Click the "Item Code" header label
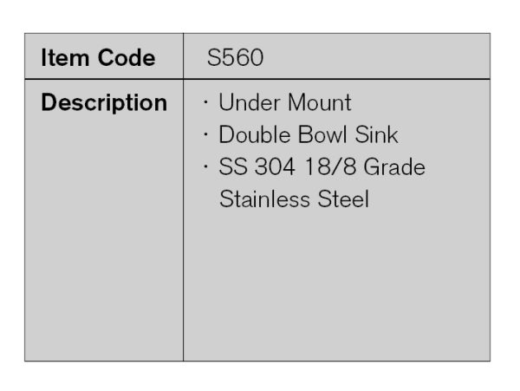Screen dimensions: 520x391 point(98,58)
